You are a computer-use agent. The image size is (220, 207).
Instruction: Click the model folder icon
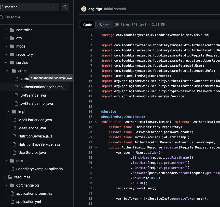coord(12,46)
